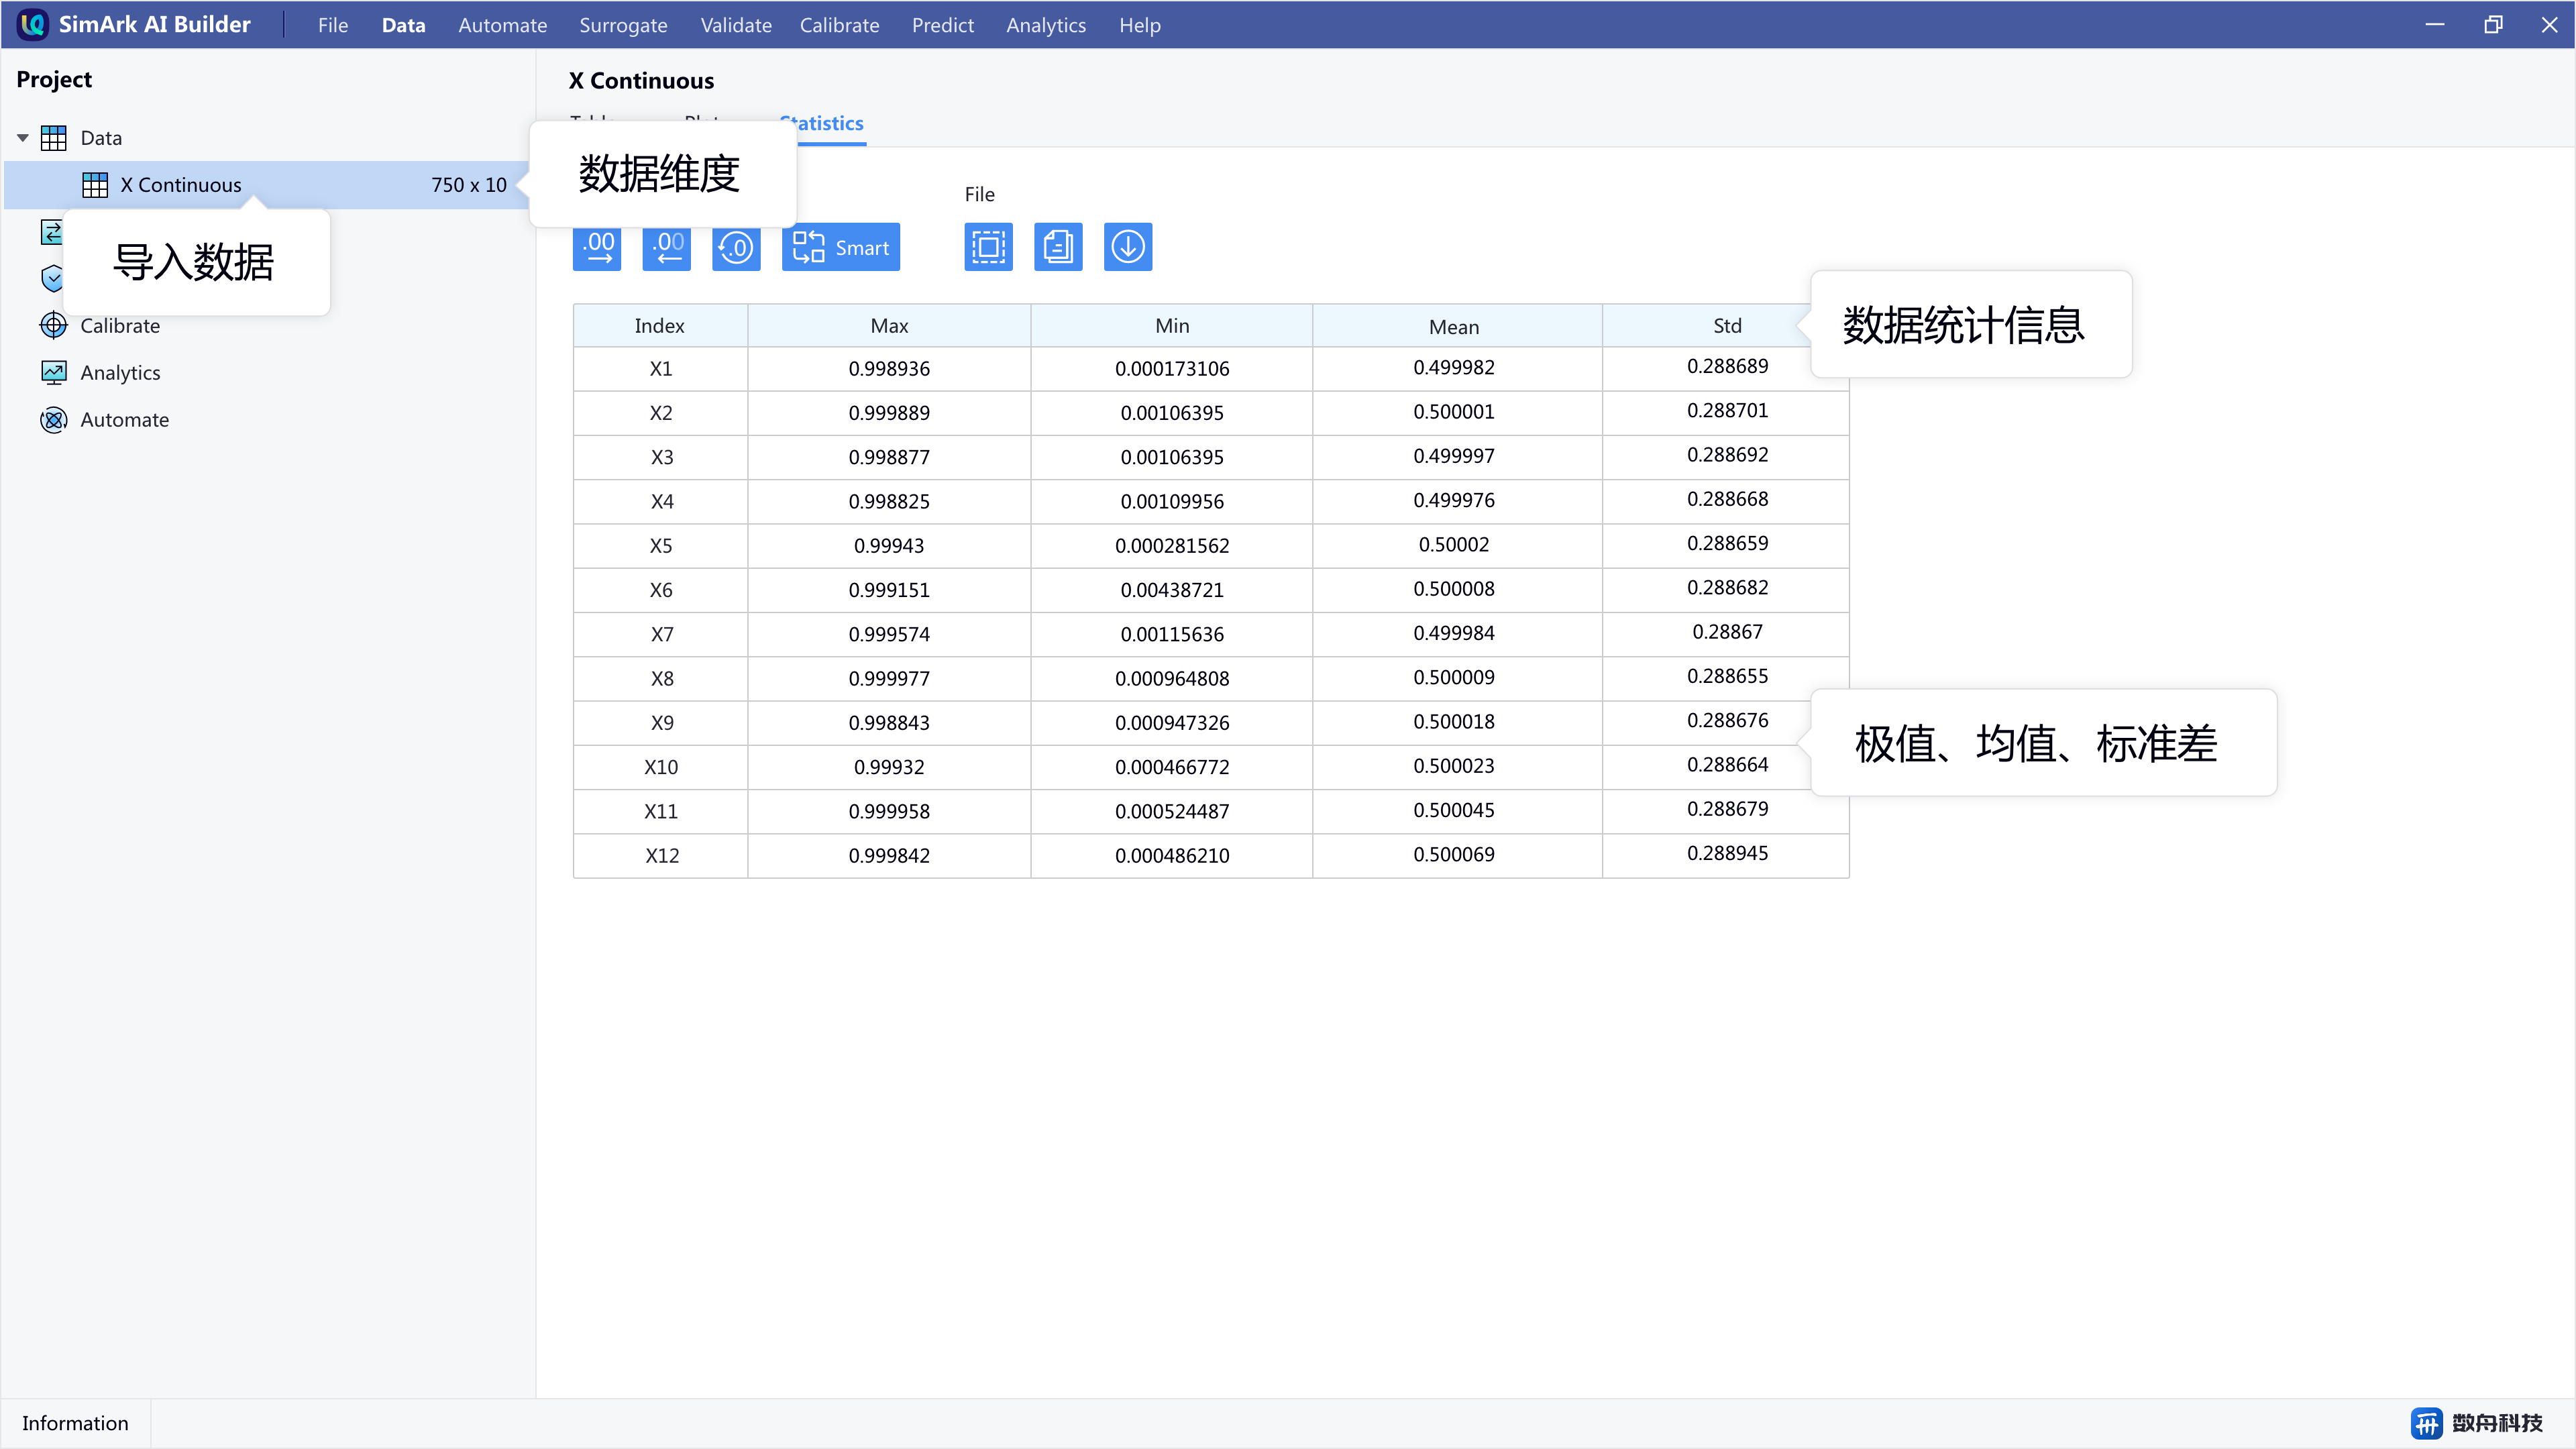Click row label X5
The width and height of the screenshot is (2576, 1449).
(661, 546)
